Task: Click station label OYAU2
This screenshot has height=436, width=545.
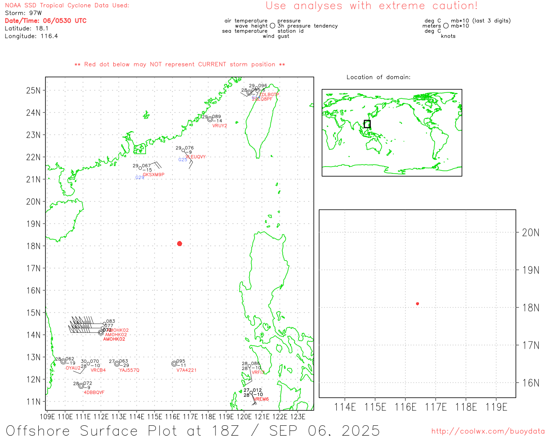Action: click(x=73, y=368)
